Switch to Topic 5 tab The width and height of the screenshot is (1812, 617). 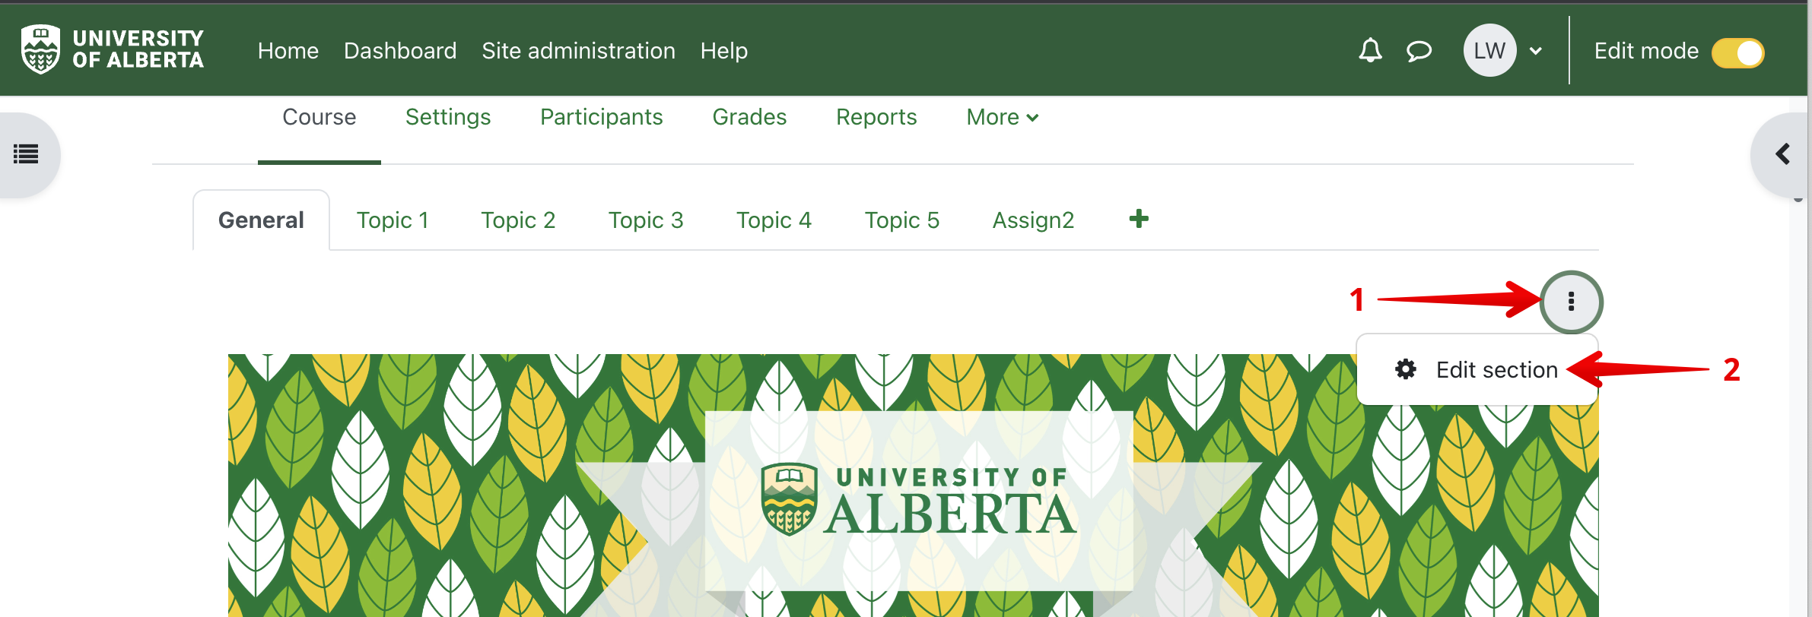902,220
